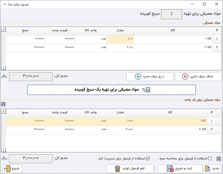Click the جدید button
Image resolution: width=223 pixels, height=174 pixels.
click(213, 168)
